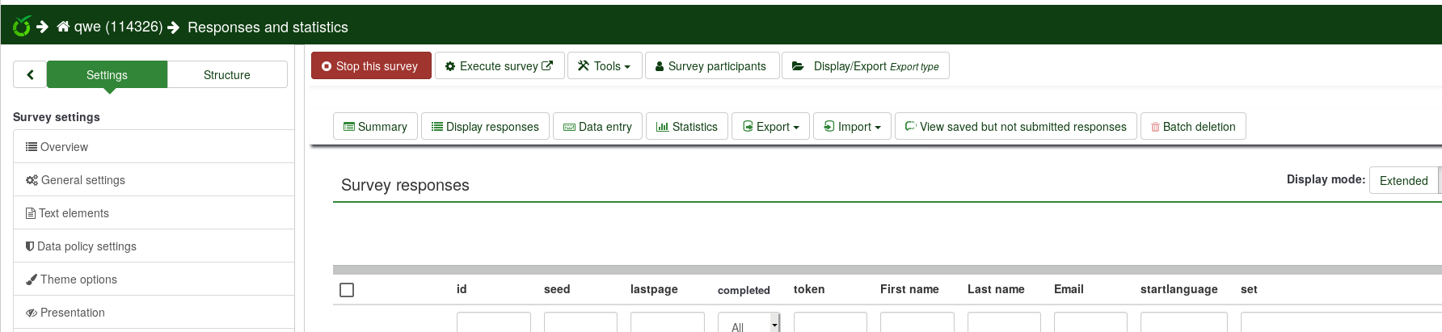This screenshot has width=1442, height=332.
Task: Collapse sidebar with the left chevron
Action: 30,74
